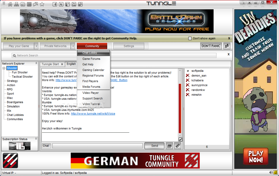The image size is (279, 176).
Task: Click the film strip icon next to Send
Action: [x=178, y=146]
